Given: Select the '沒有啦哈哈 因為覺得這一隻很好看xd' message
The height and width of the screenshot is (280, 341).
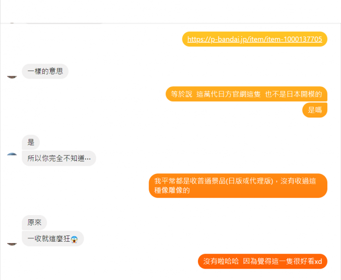Looking at the screenshot, I should coord(262,262).
